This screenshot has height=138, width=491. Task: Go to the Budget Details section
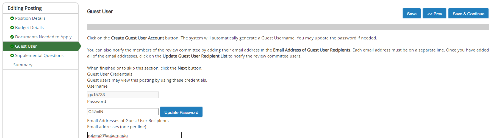point(29,28)
